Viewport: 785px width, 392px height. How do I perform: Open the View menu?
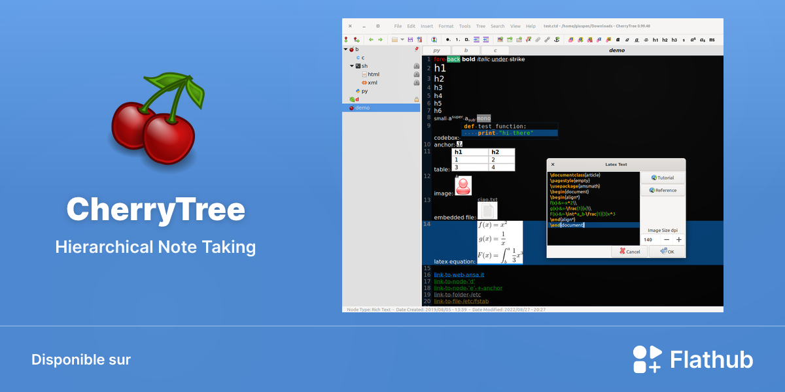(x=515, y=26)
